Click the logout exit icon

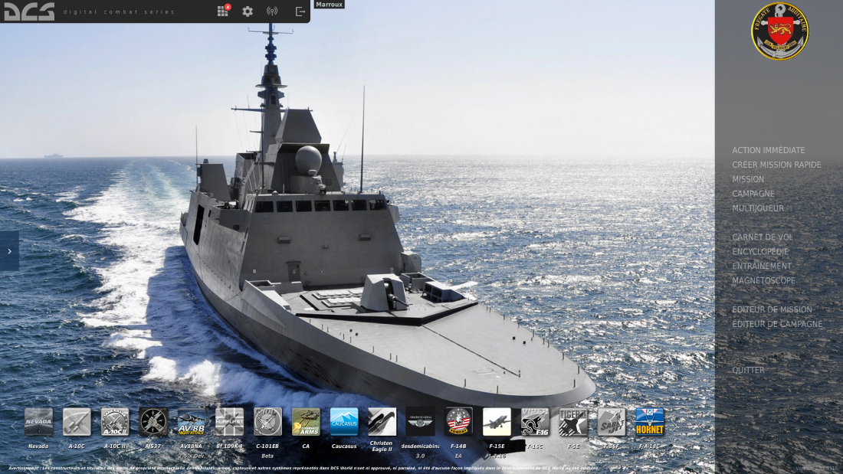(300, 11)
